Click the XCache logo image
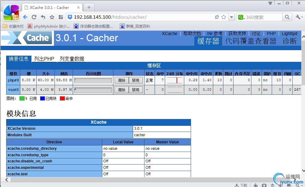 coord(27,38)
